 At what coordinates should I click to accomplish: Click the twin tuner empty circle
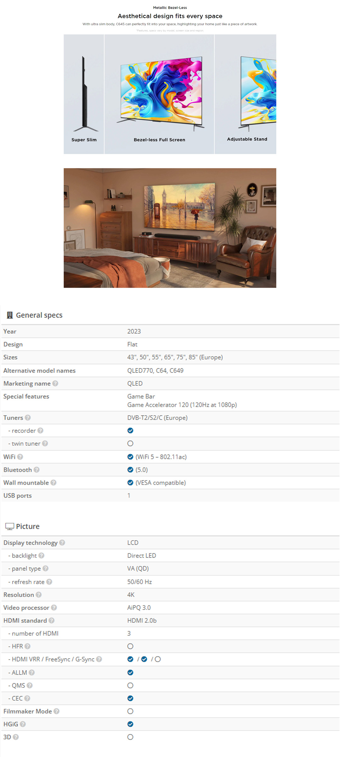(x=130, y=444)
